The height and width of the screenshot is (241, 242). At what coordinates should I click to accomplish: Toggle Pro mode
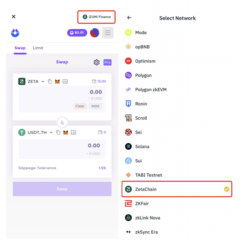pos(107,62)
